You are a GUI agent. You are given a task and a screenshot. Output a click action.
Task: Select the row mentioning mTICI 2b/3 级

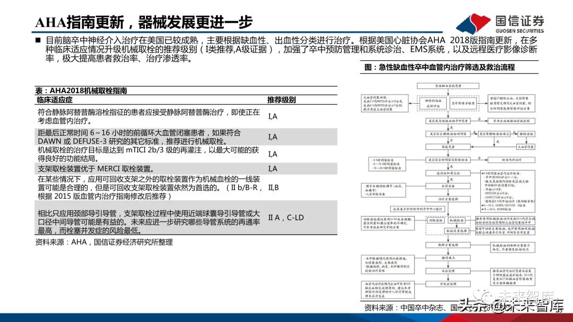186,154
